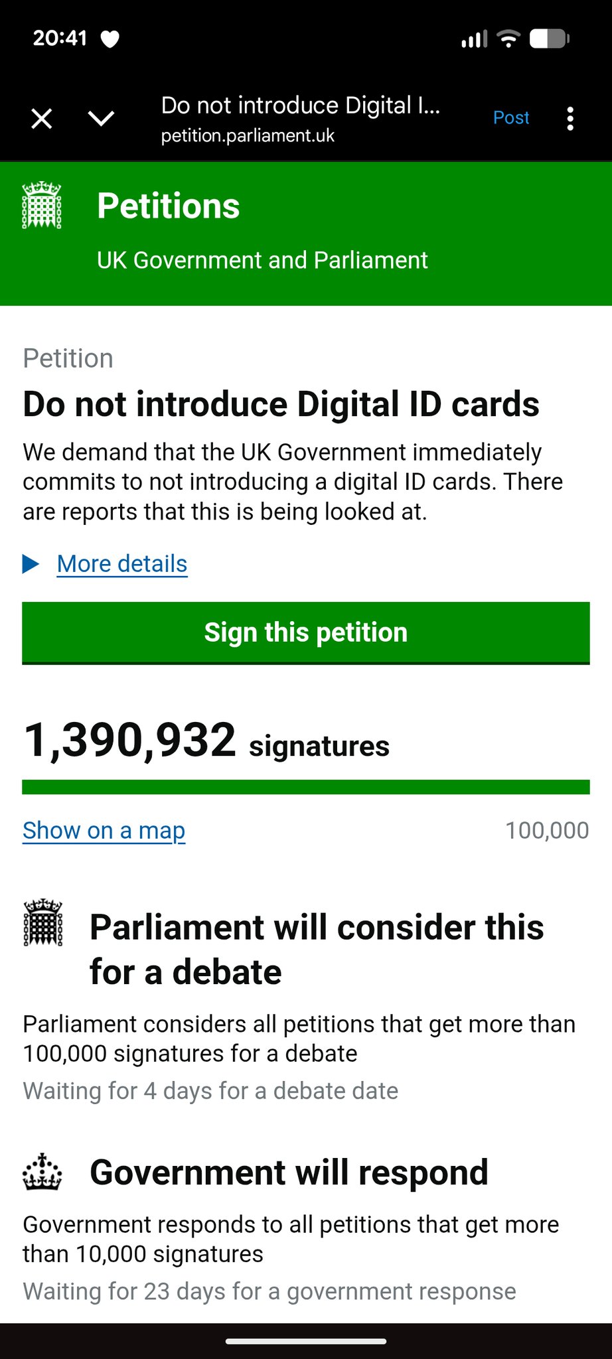The image size is (612, 1359).
Task: Click the white portcullis logo in header
Action: (x=42, y=206)
